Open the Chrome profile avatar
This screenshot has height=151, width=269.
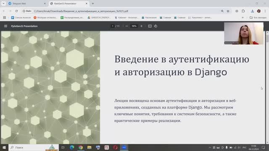coord(259,11)
